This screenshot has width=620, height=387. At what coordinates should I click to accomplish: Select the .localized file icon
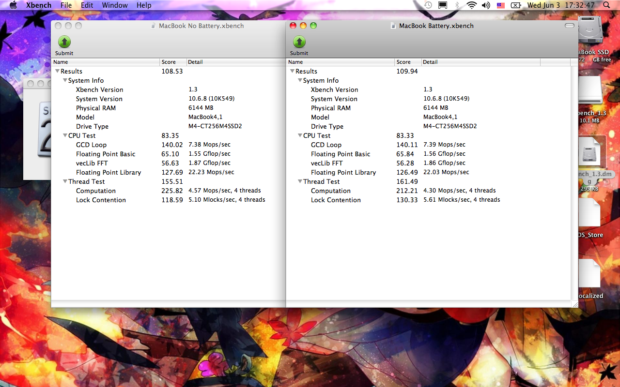point(589,273)
